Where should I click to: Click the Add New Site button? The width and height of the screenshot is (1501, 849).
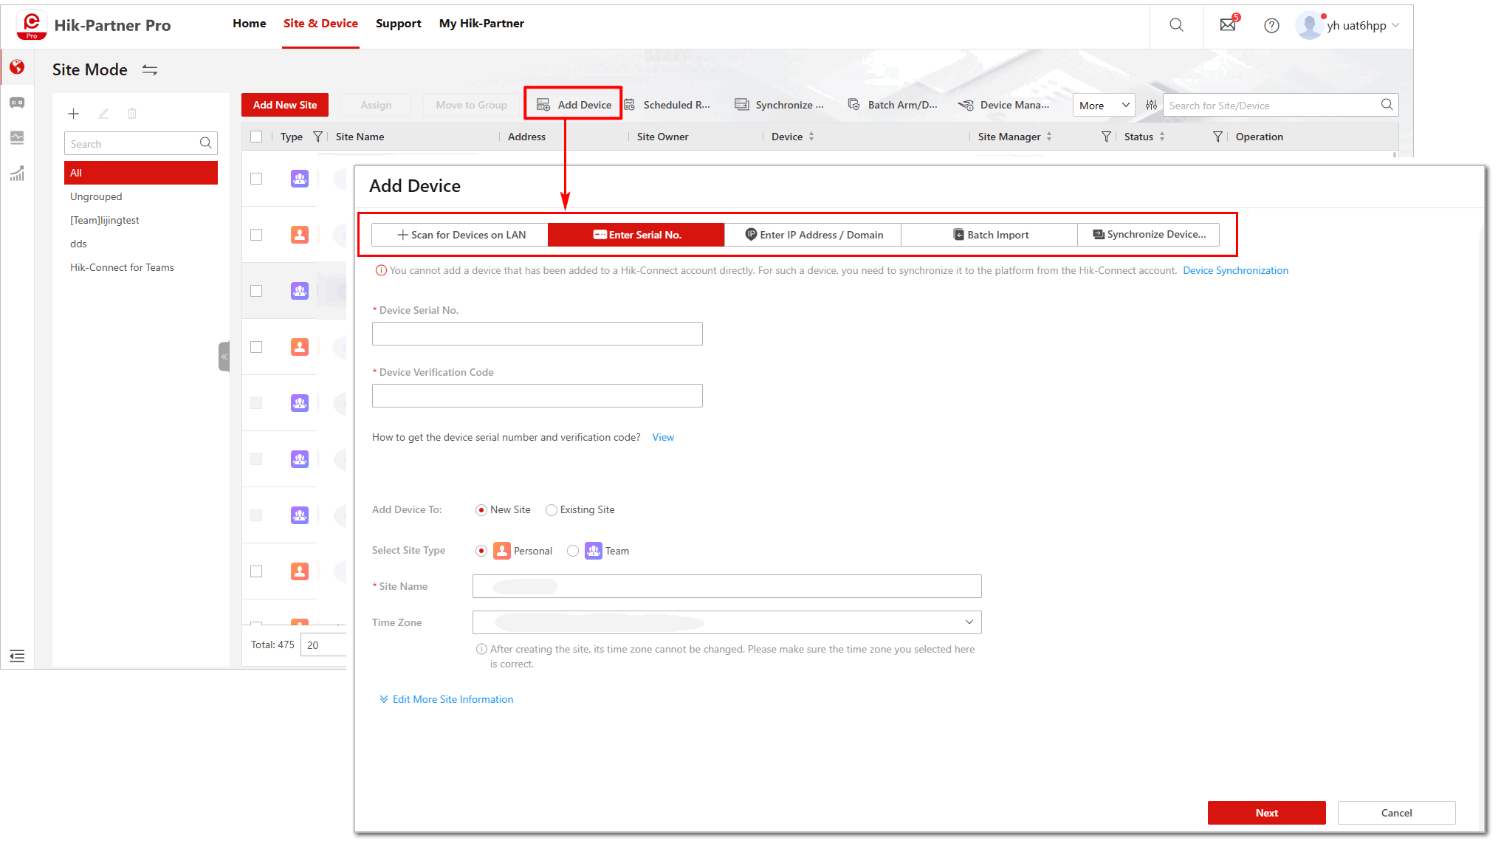pos(285,105)
